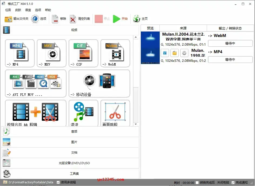This screenshot has height=186, width=255.
Task: Start conversion with the green 开始 button
Action: [120, 19]
